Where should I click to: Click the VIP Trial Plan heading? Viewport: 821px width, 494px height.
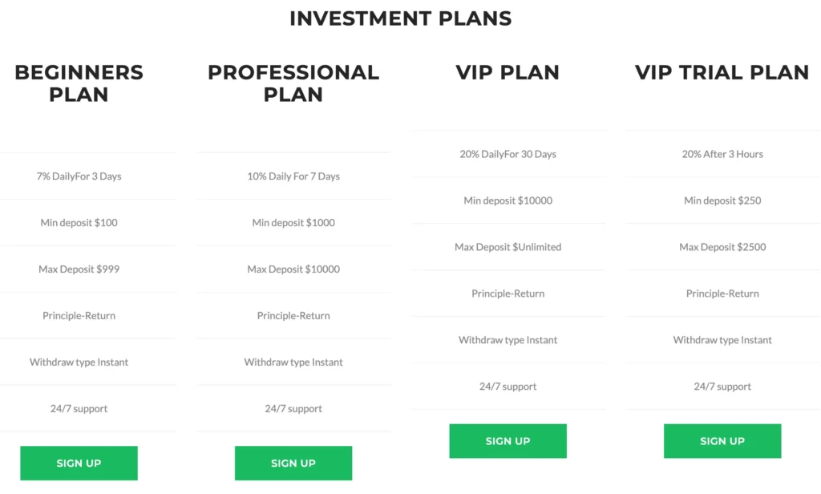(x=722, y=72)
